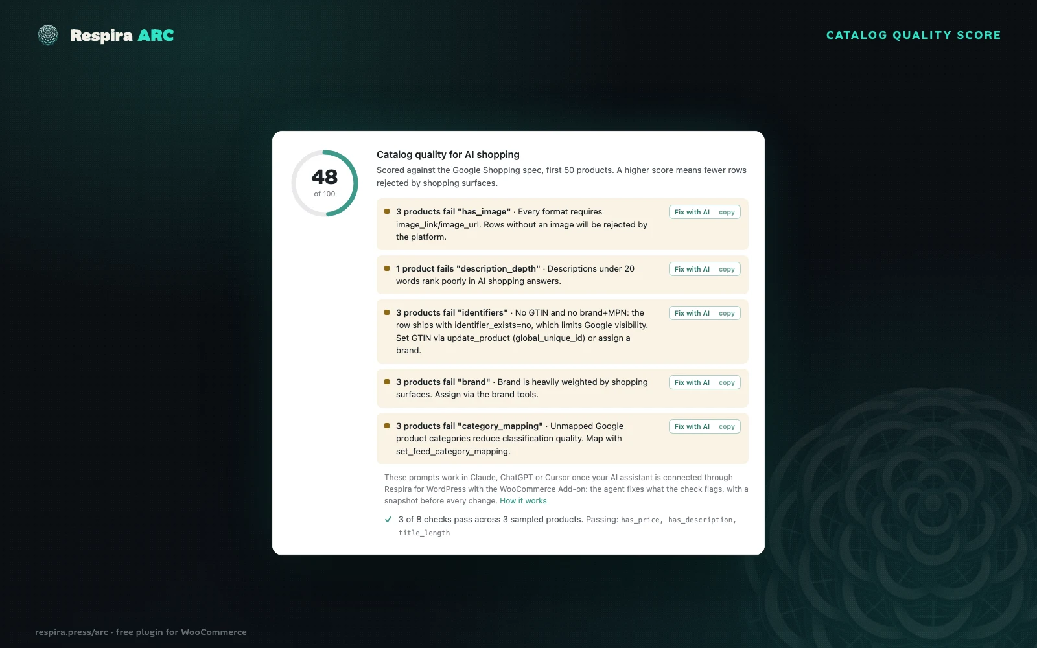Click the Catalog quality for AI shopping heading

pos(448,154)
